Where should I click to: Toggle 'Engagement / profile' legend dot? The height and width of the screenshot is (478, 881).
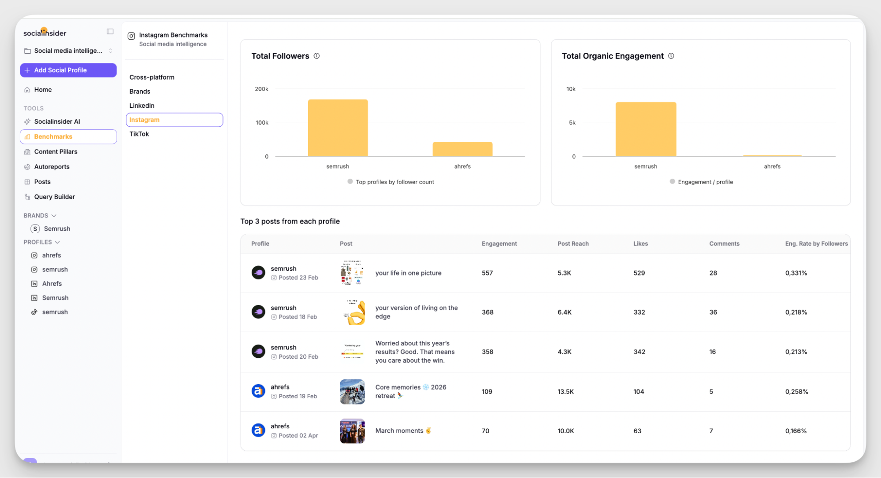(x=672, y=181)
